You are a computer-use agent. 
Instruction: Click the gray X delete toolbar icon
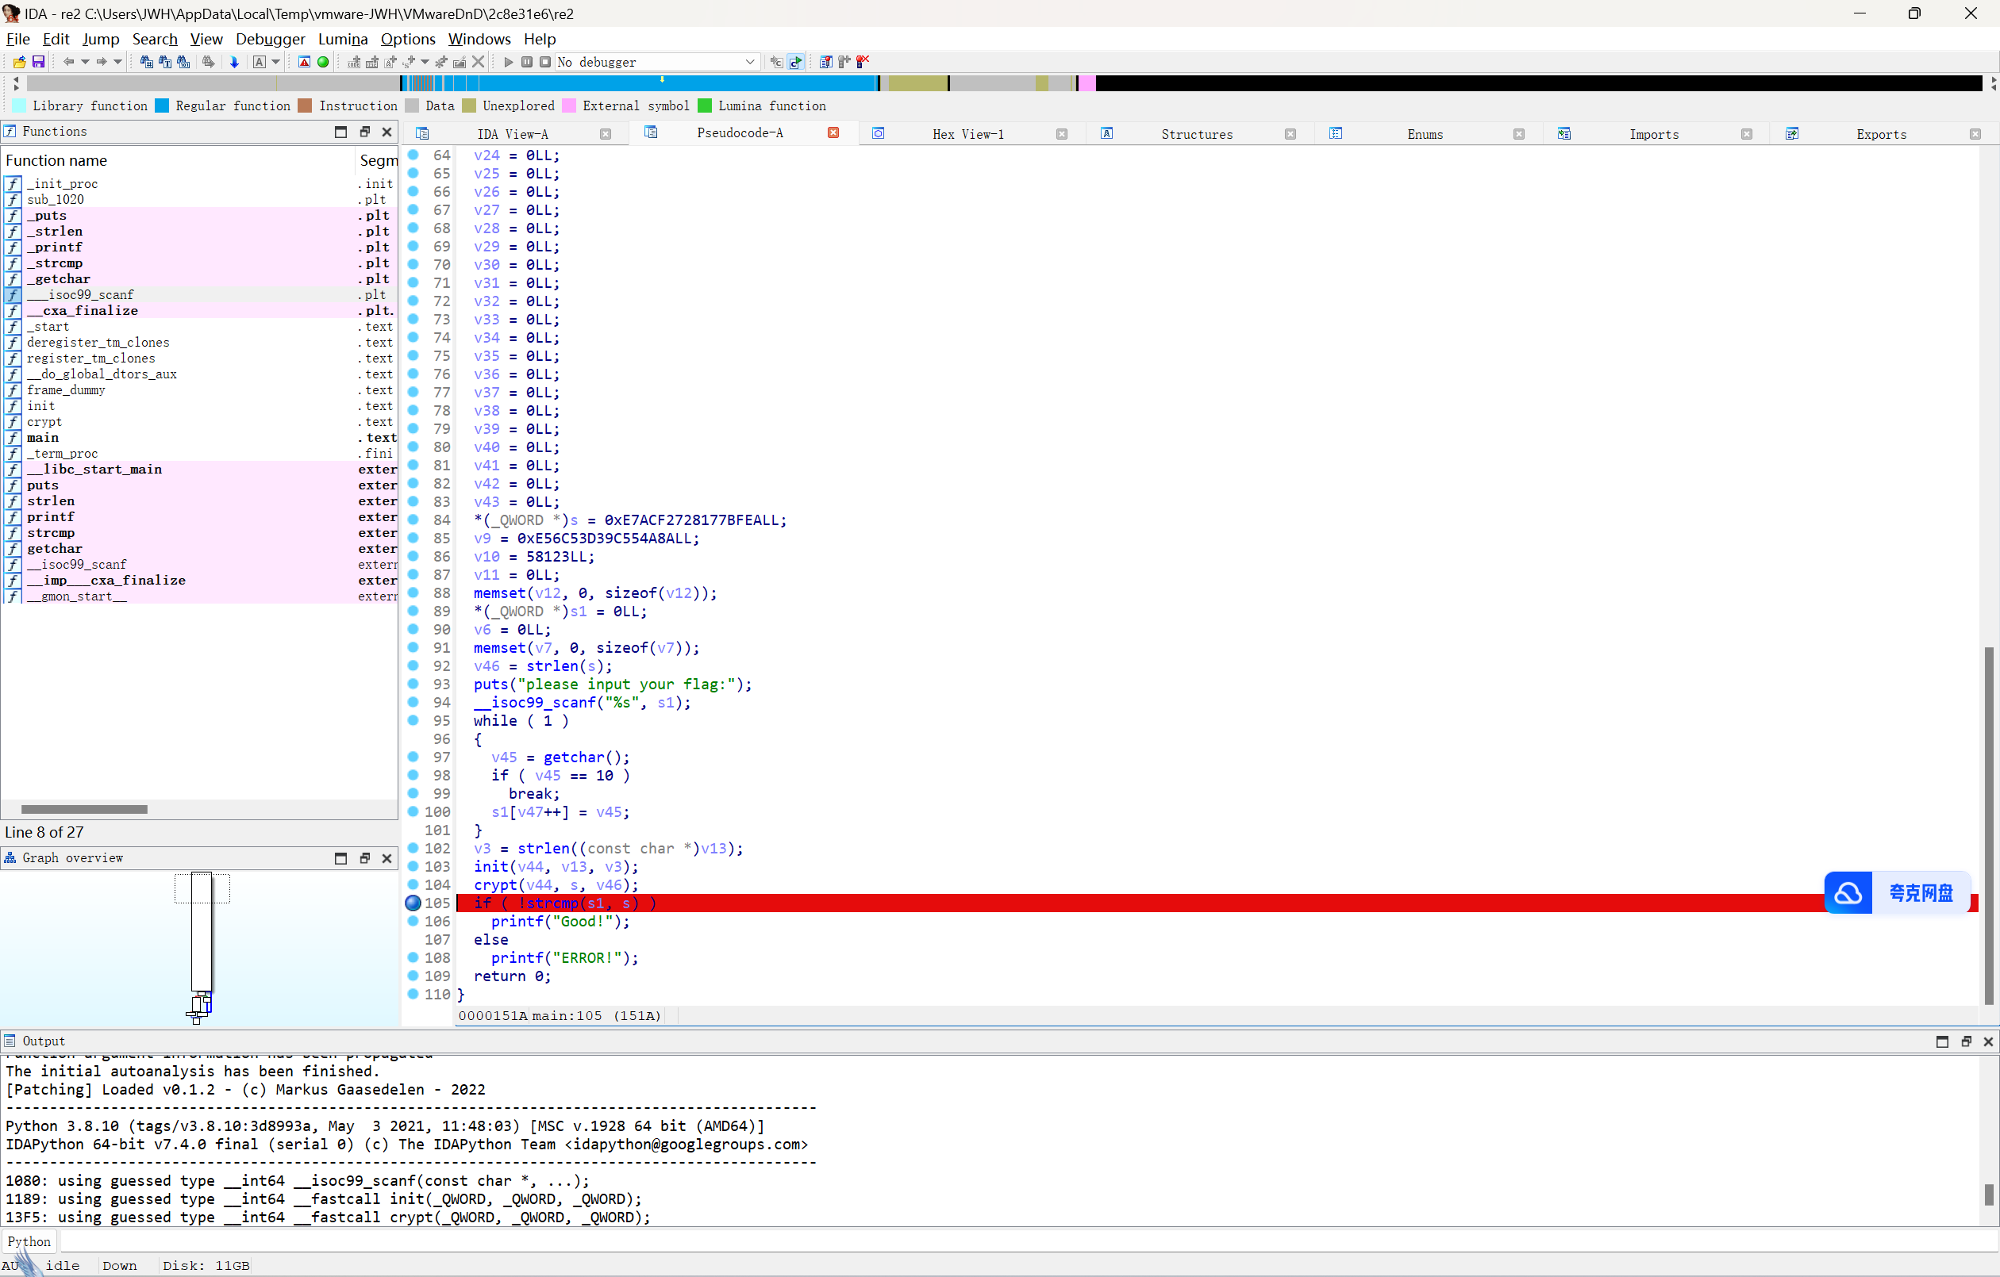click(x=479, y=63)
